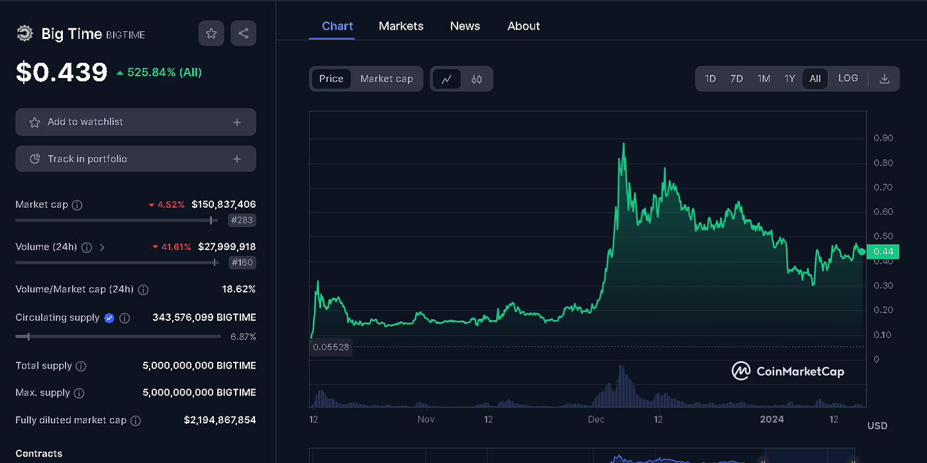Viewport: 927px width, 463px height.
Task: Open Max. supply info icon
Action: point(79,394)
